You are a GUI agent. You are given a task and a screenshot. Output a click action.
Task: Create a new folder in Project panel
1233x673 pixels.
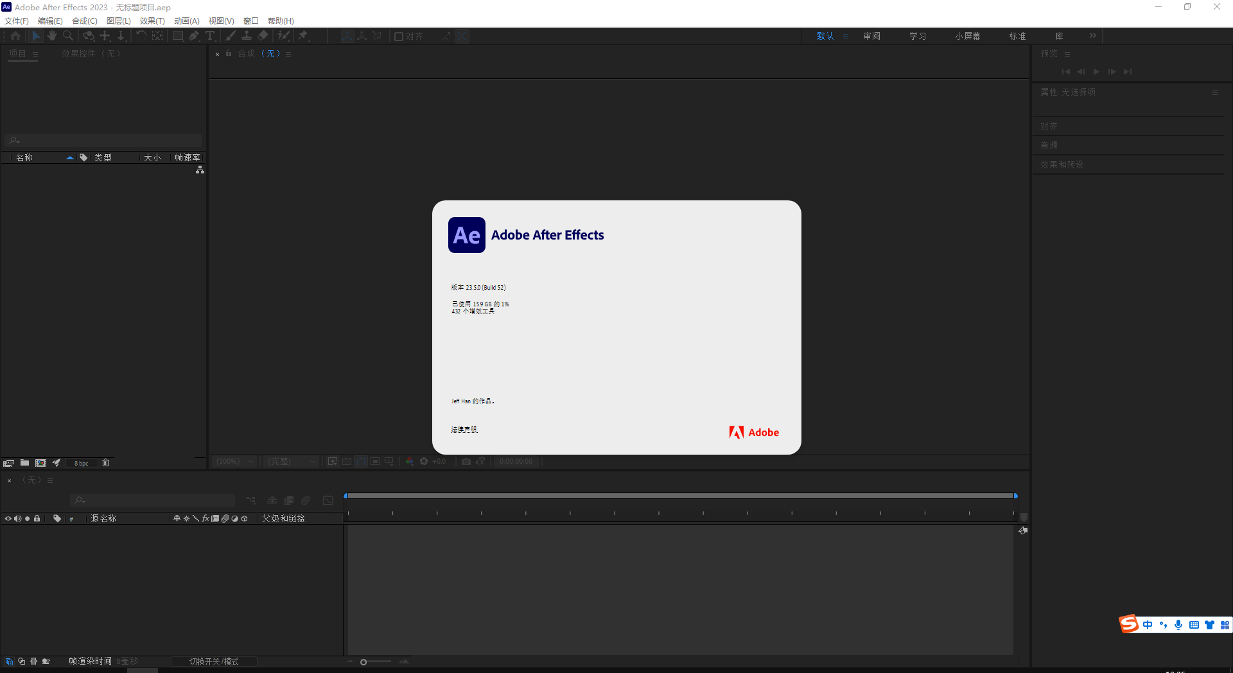[24, 463]
